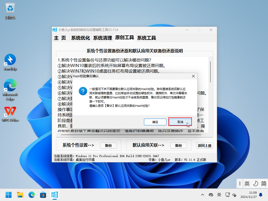
Task: Click the 返回上级 button
Action: (x=205, y=146)
